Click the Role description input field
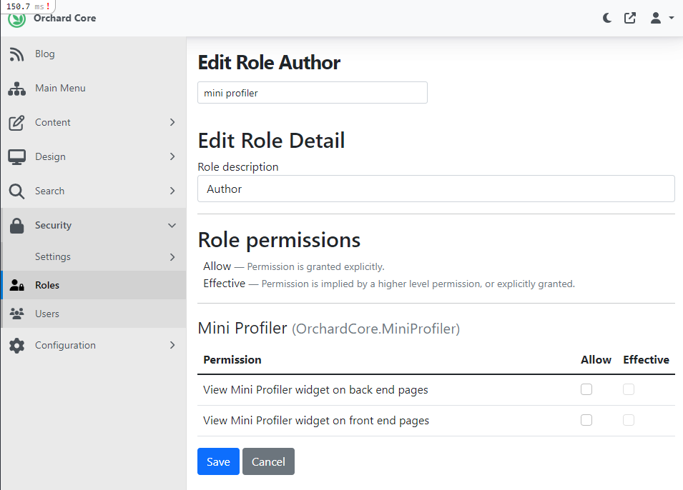The image size is (683, 490). pos(436,189)
